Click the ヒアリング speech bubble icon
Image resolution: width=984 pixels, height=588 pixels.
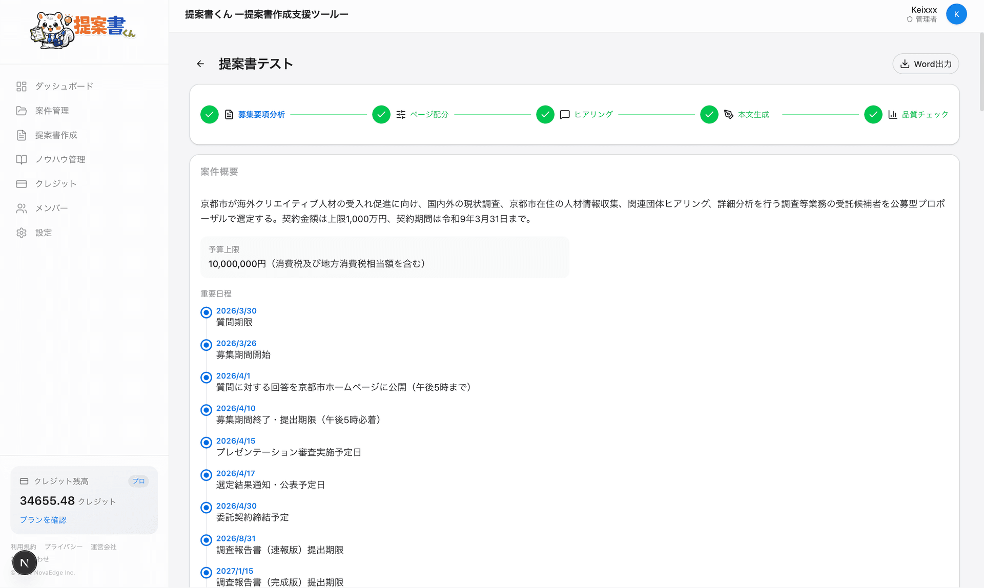[x=564, y=114]
